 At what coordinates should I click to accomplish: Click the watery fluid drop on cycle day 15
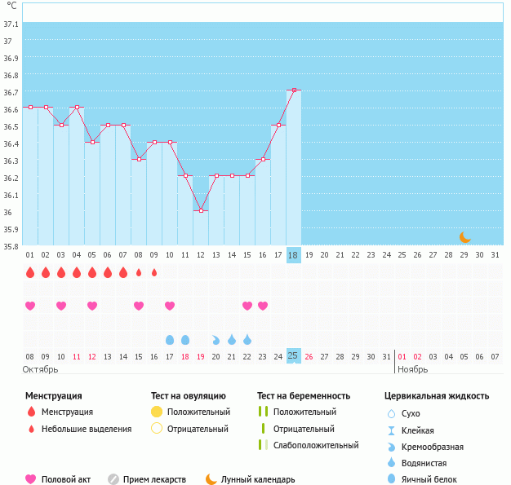click(x=247, y=339)
